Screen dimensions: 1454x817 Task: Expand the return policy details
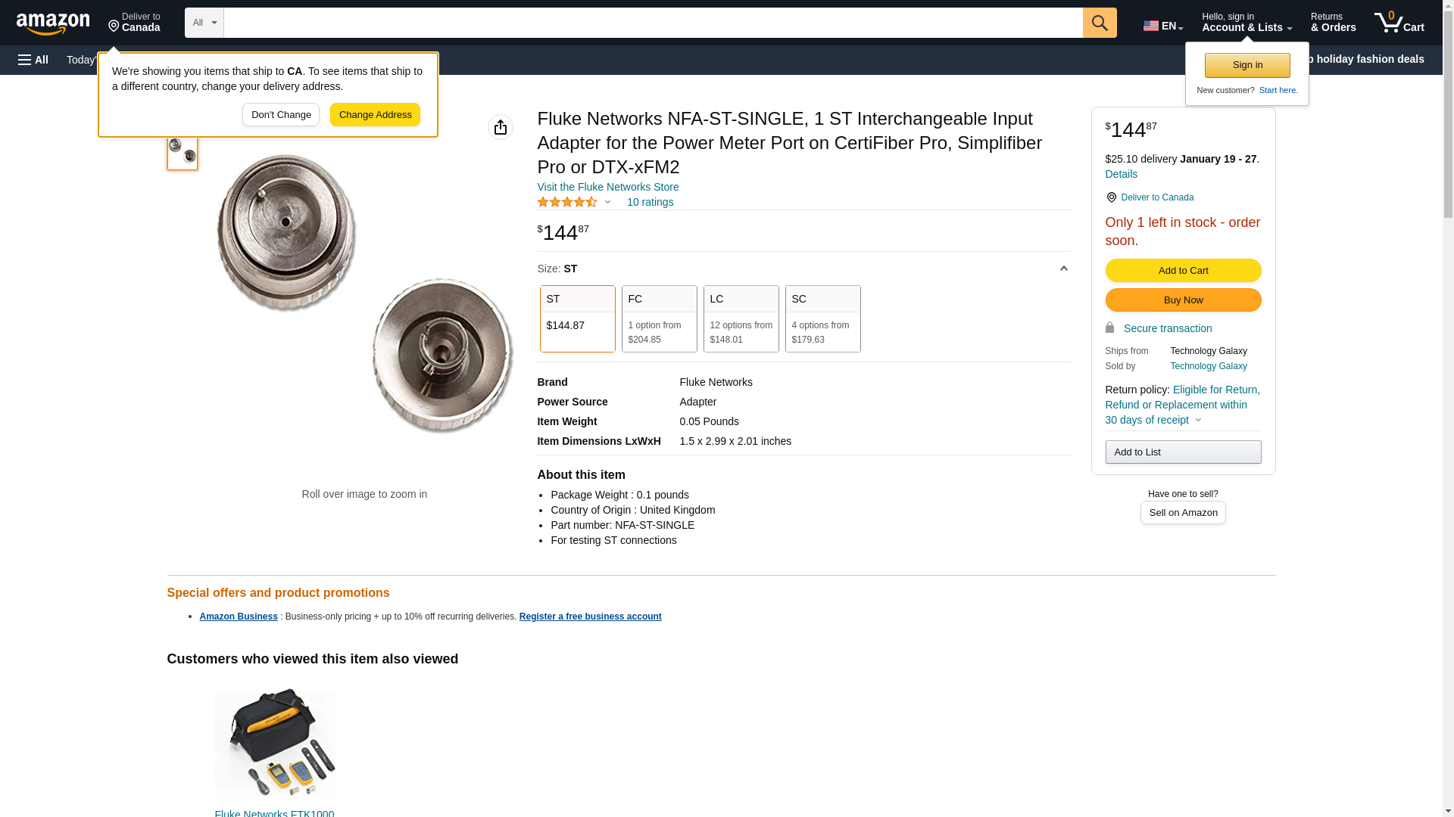click(x=1199, y=420)
